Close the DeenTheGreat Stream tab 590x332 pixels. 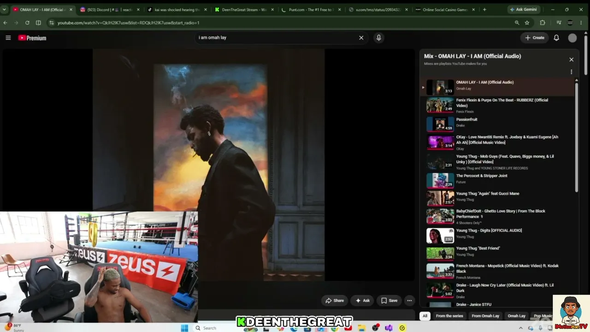[x=272, y=10]
